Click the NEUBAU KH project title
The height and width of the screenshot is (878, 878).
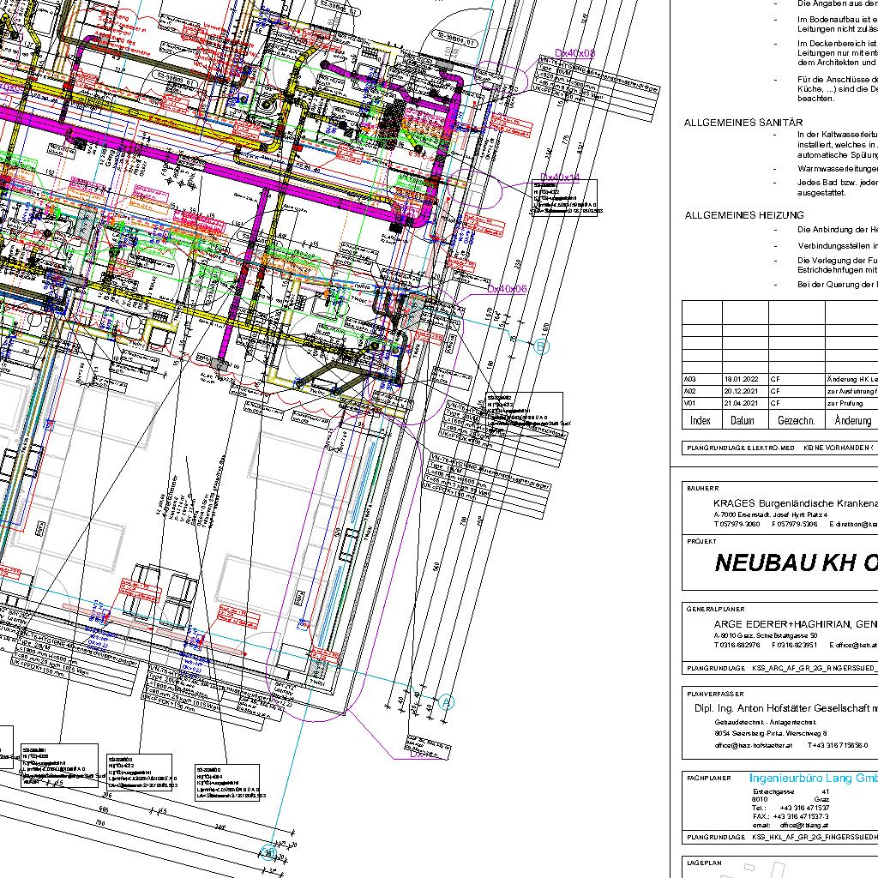[795, 563]
